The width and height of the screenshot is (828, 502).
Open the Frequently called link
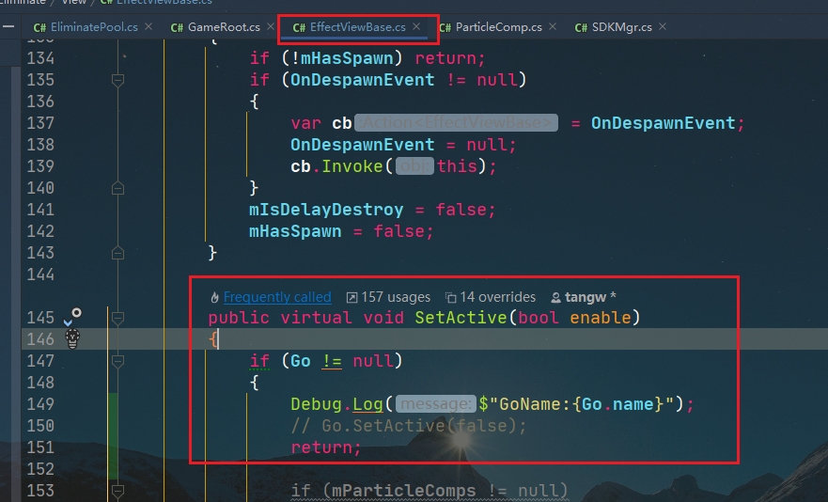tap(277, 297)
